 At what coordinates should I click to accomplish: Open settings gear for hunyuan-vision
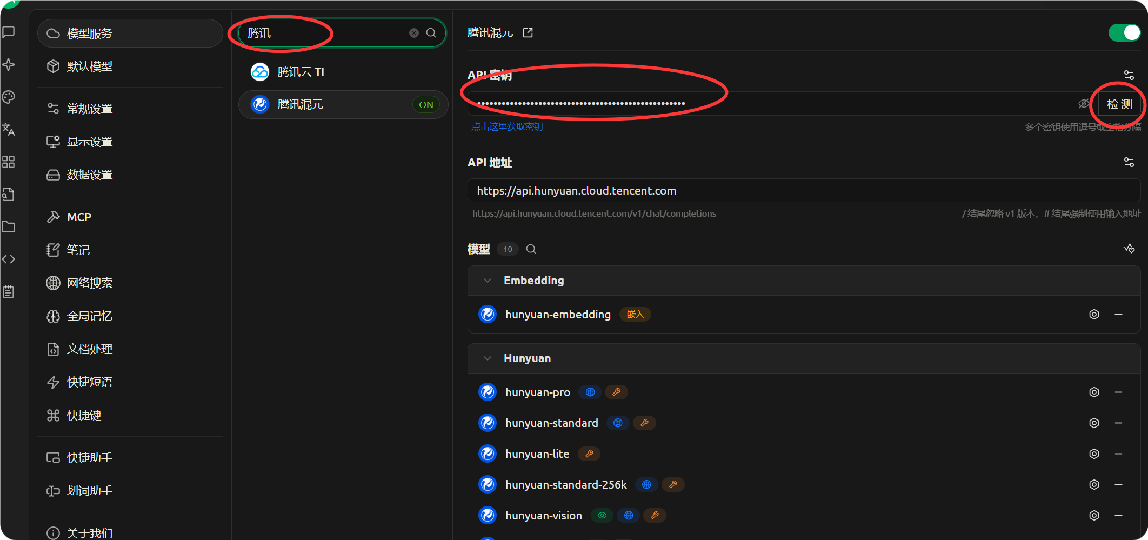coord(1094,516)
